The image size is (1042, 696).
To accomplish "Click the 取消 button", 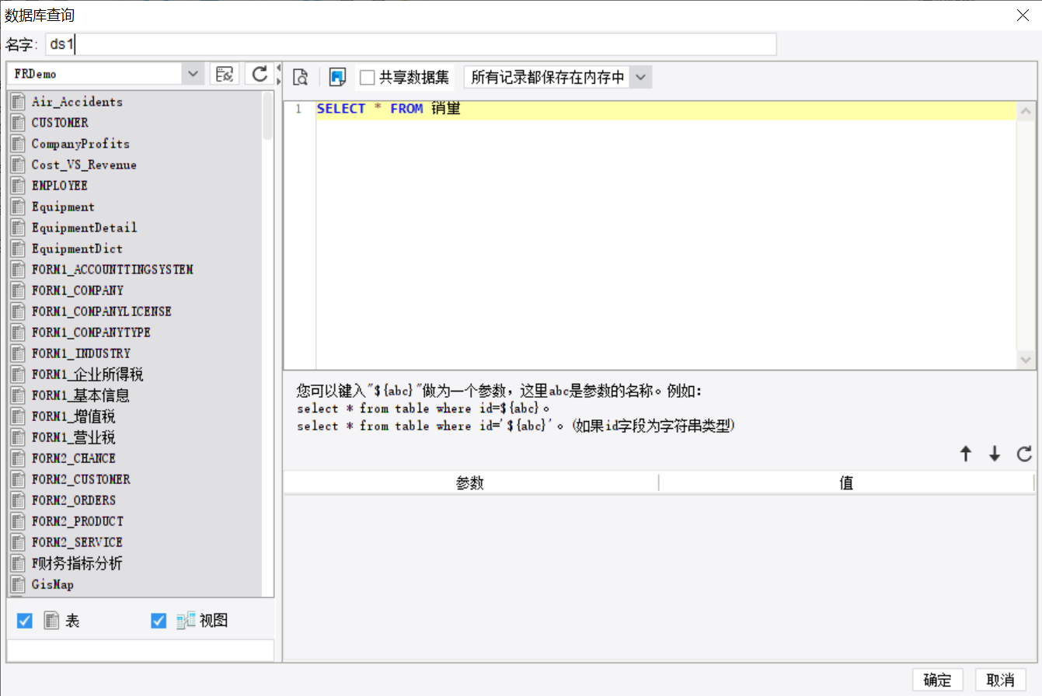I will pyautogui.click(x=1001, y=680).
